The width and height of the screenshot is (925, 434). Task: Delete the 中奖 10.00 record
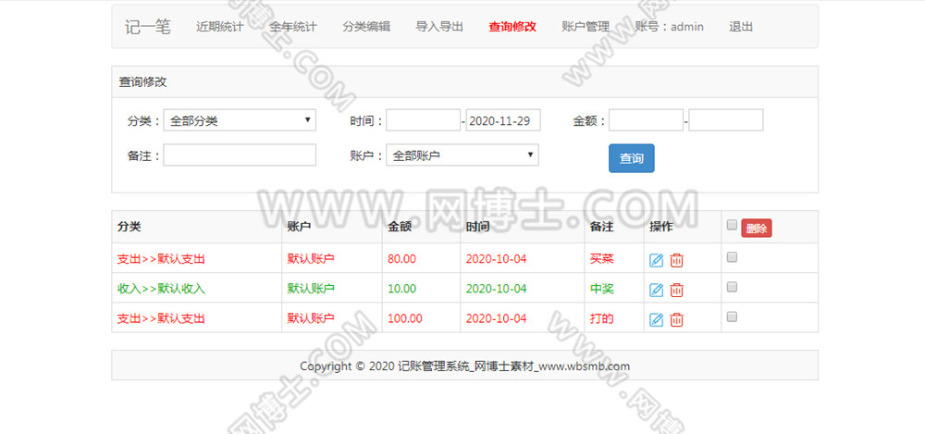(x=677, y=290)
